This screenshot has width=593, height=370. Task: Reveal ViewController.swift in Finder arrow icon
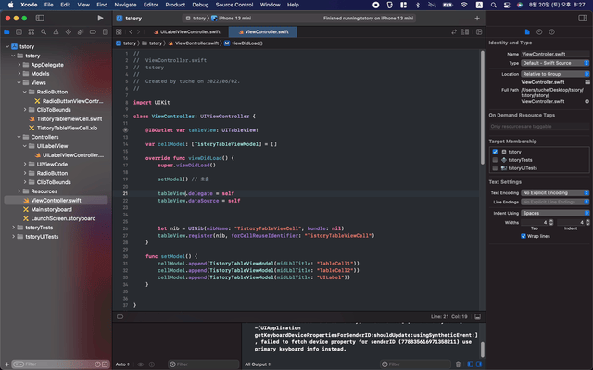(587, 101)
